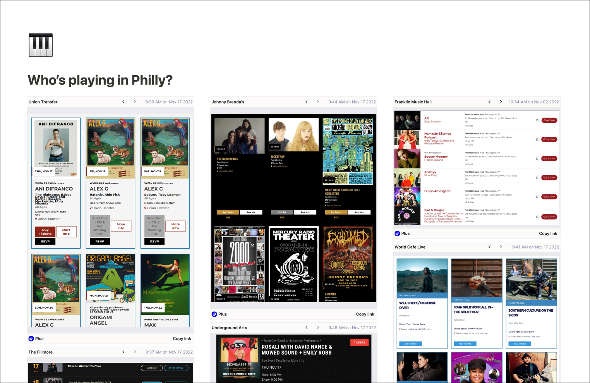
Task: Copy link for the Johnny Brenda's widget
Action: (x=365, y=314)
